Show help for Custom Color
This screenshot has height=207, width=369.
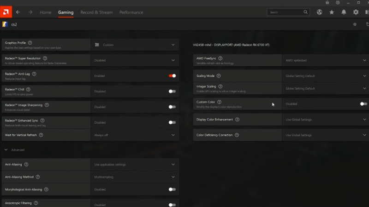(x=220, y=102)
